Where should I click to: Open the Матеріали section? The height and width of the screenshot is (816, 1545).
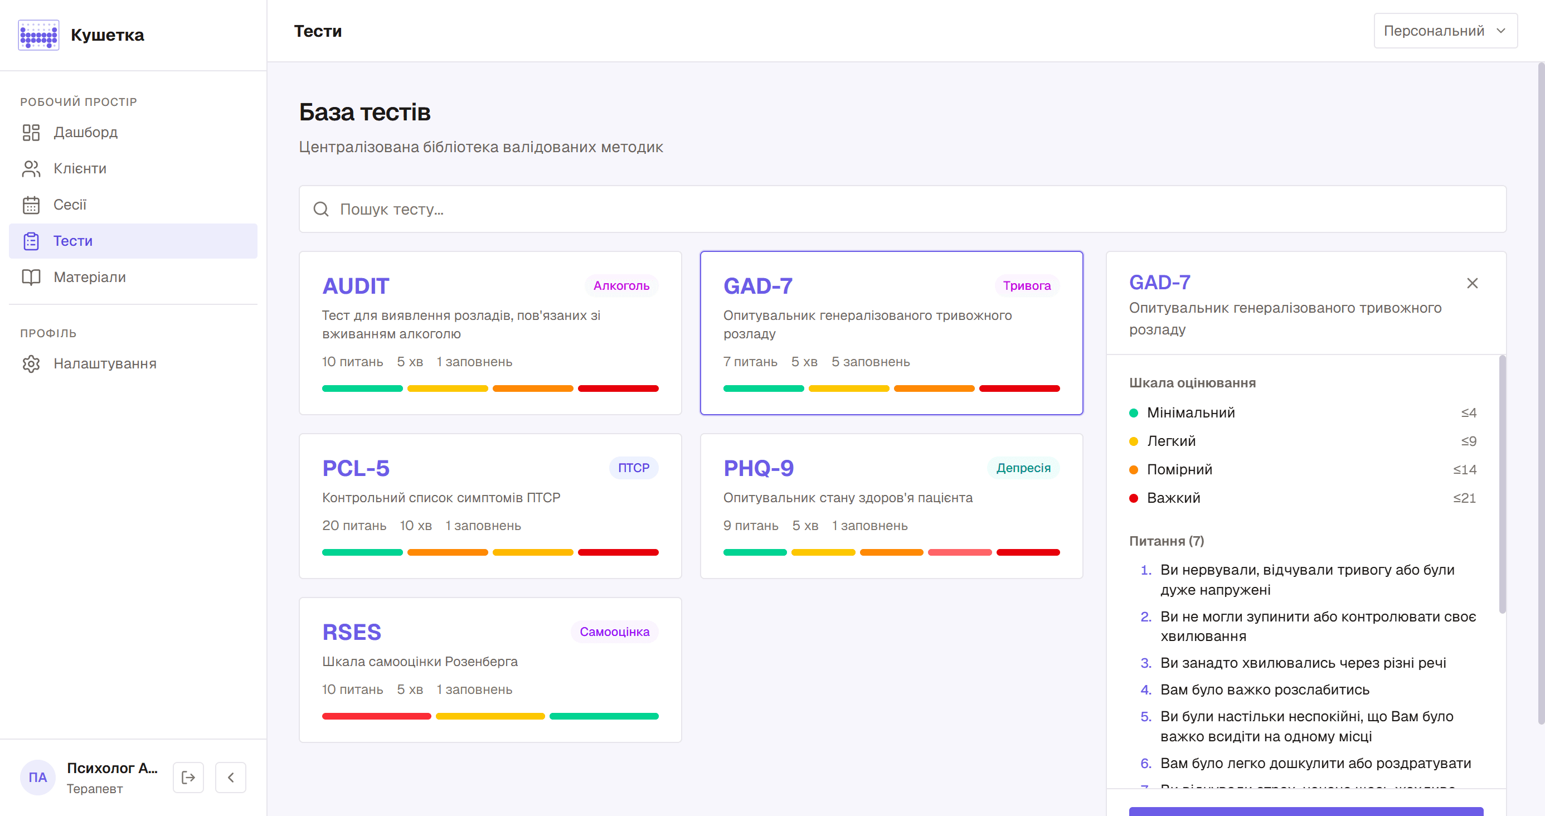(x=133, y=277)
